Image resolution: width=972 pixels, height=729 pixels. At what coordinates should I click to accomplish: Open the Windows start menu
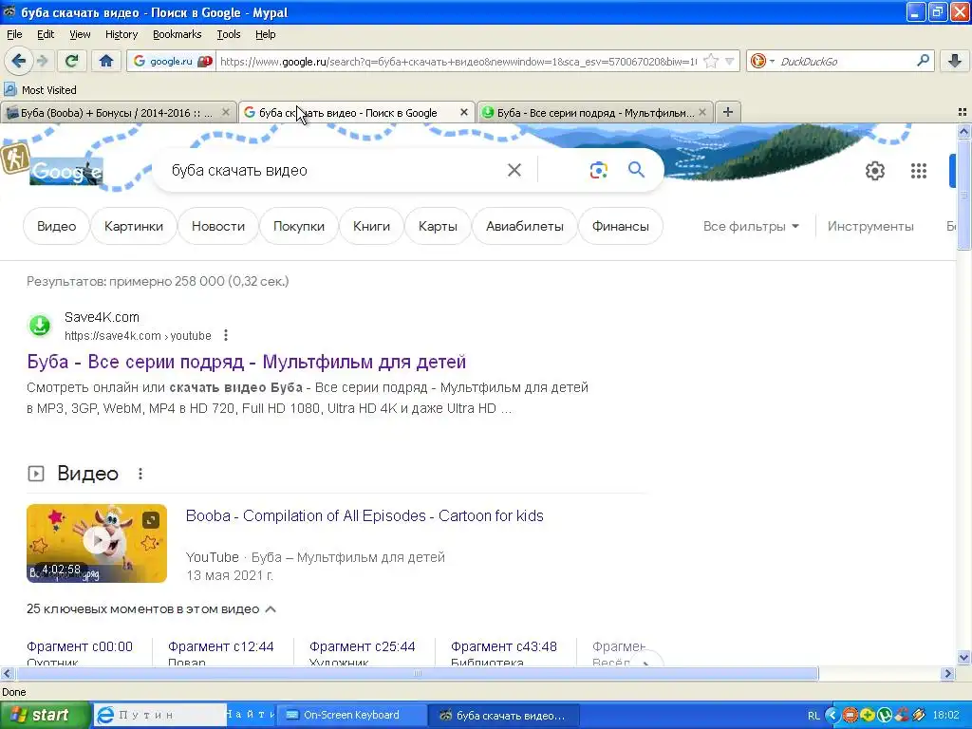(x=46, y=715)
